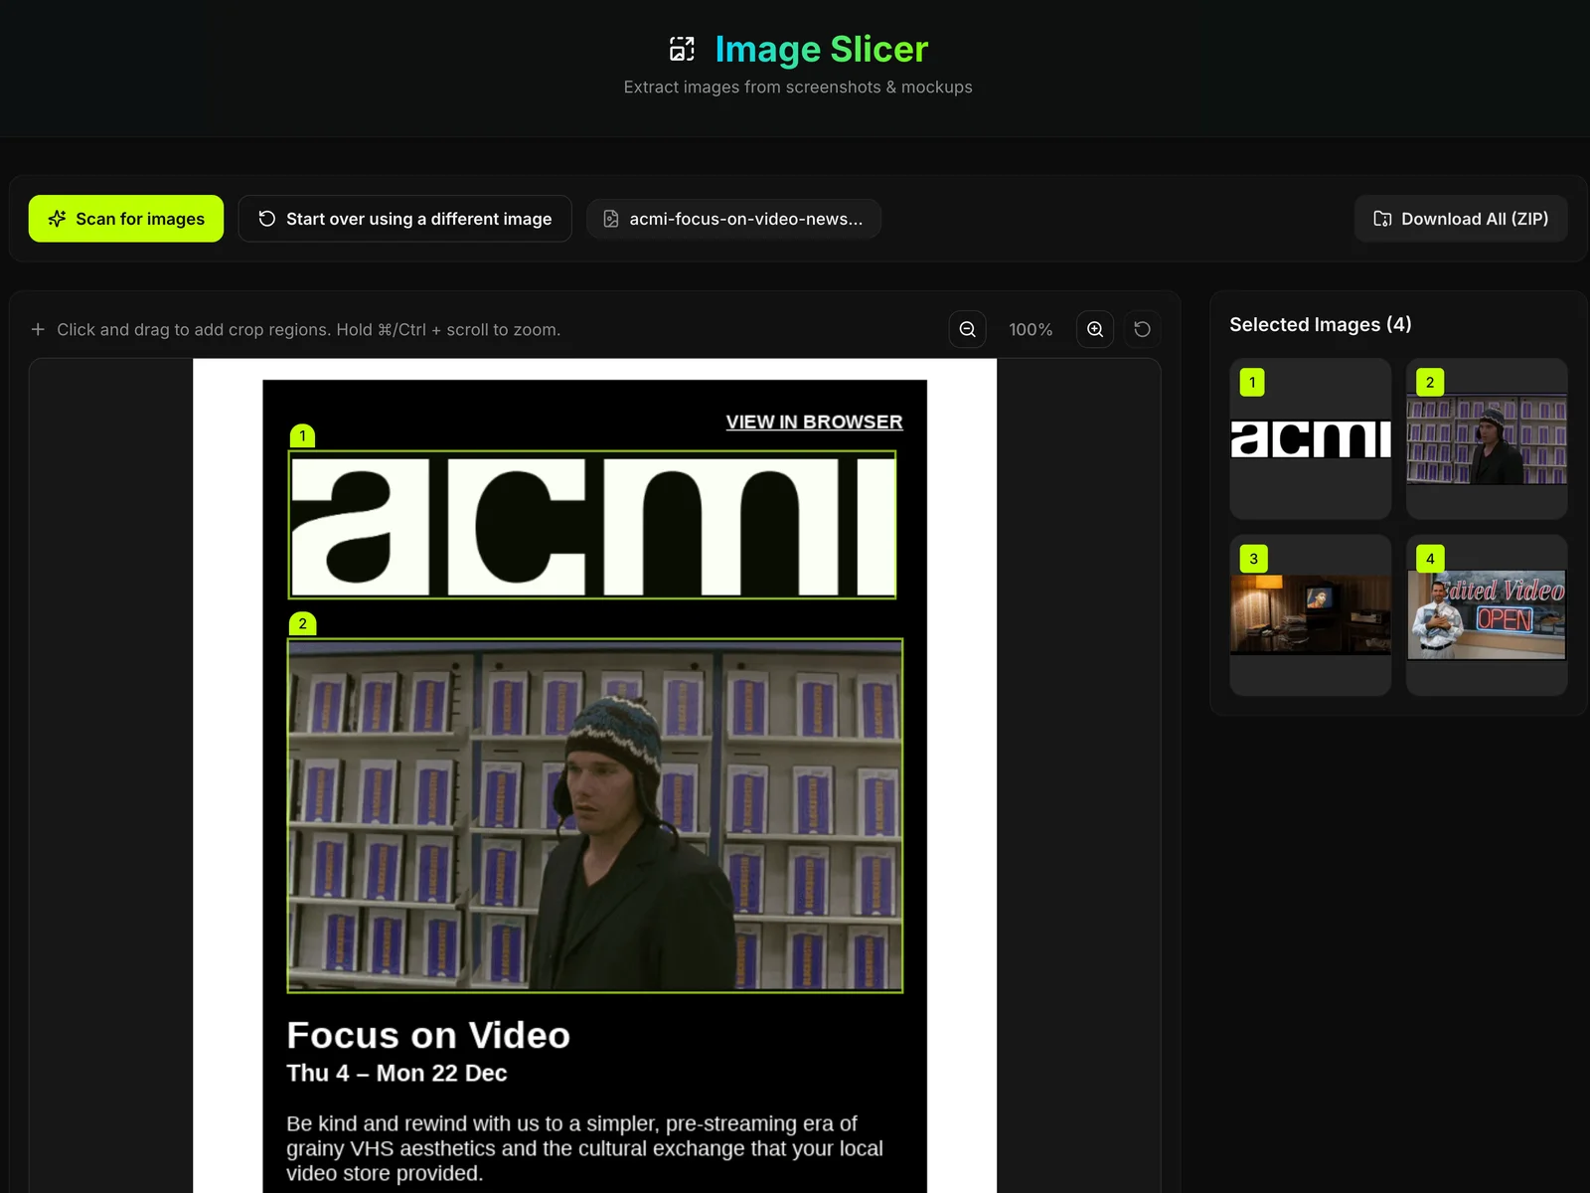Click the tagline about extracting images from screenshots
Viewport: 1590px width, 1193px height.
798,86
